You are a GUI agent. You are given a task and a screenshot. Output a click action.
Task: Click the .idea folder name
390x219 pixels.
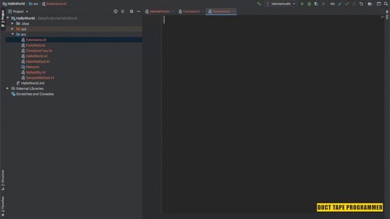25,24
